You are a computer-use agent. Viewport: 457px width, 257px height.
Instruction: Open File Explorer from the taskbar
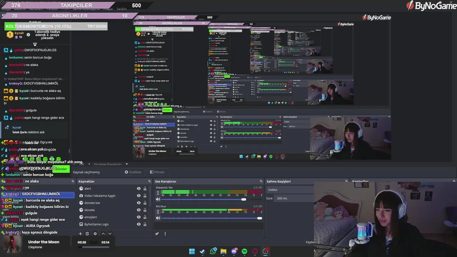tap(224, 251)
